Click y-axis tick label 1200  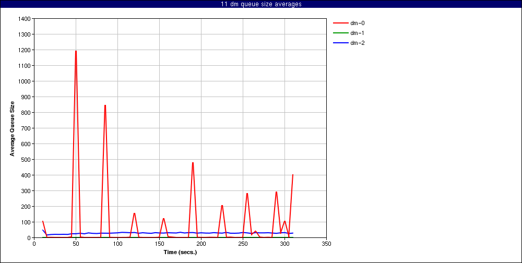click(x=25, y=50)
